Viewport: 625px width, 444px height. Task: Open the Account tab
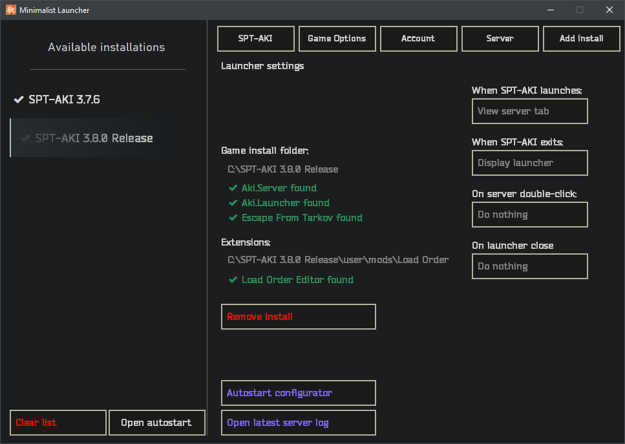point(419,39)
